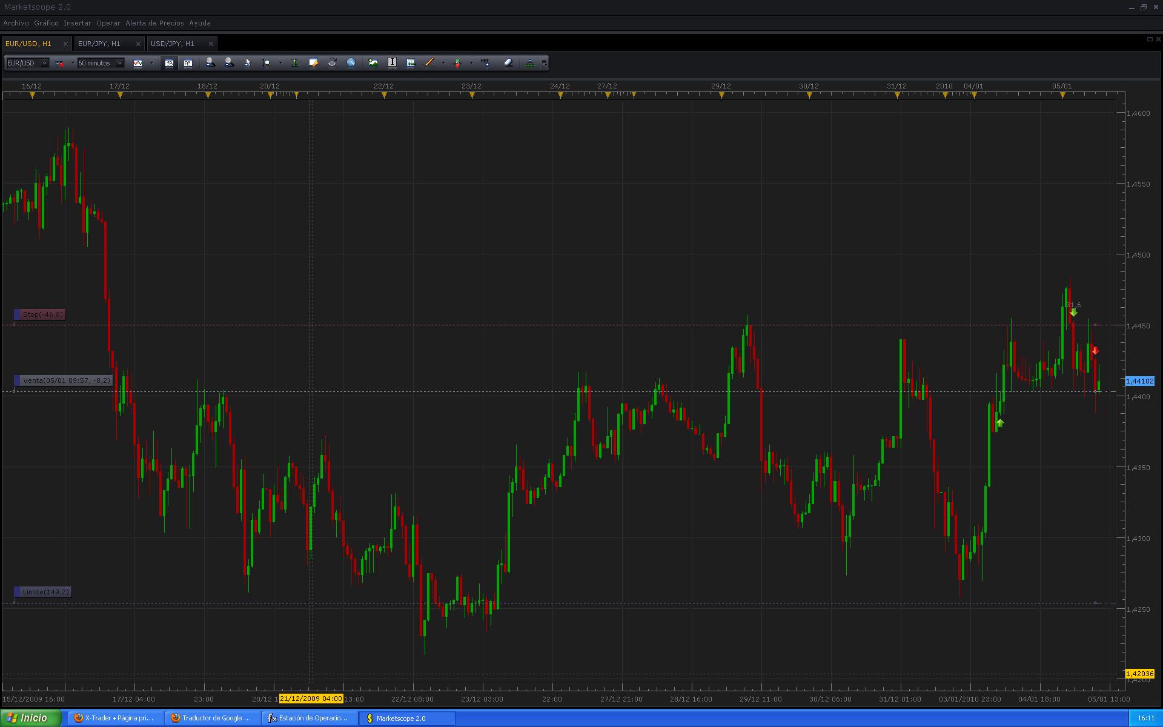The height and width of the screenshot is (727, 1163).
Task: Open the EUR/USD symbol dropdown
Action: [44, 63]
